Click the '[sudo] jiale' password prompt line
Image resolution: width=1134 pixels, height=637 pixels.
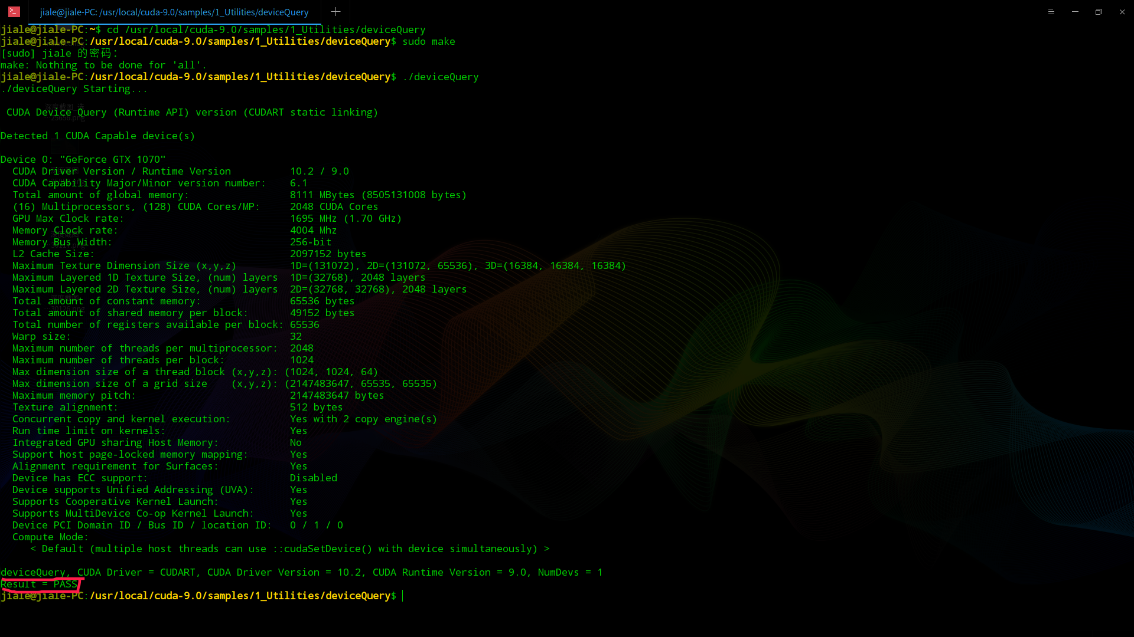60,53
